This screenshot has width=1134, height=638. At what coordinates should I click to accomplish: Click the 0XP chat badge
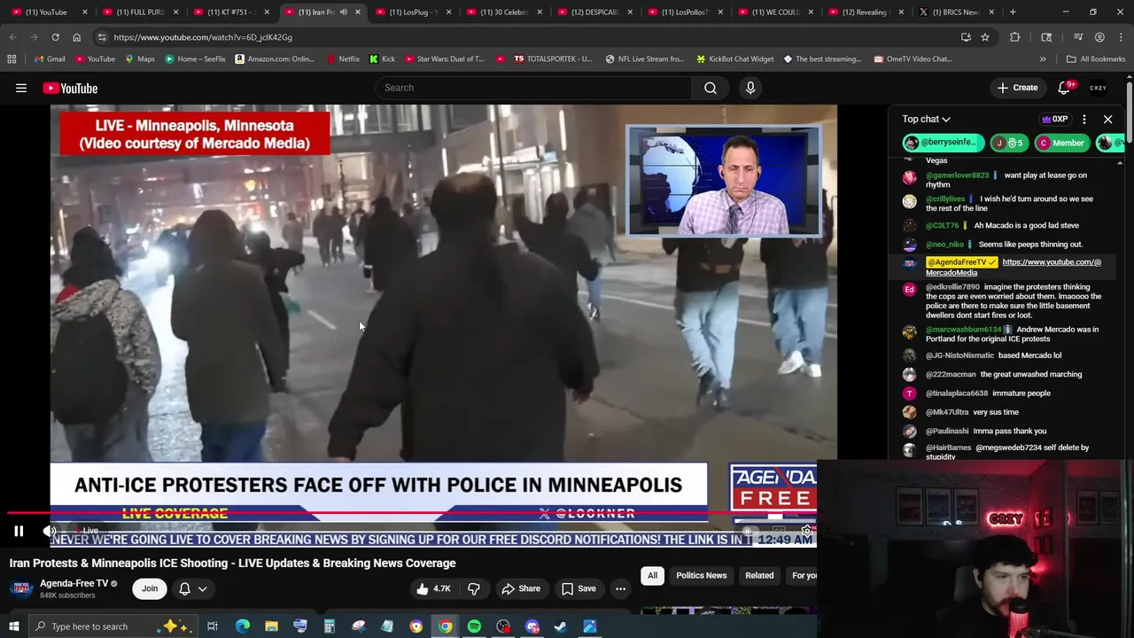point(1054,119)
